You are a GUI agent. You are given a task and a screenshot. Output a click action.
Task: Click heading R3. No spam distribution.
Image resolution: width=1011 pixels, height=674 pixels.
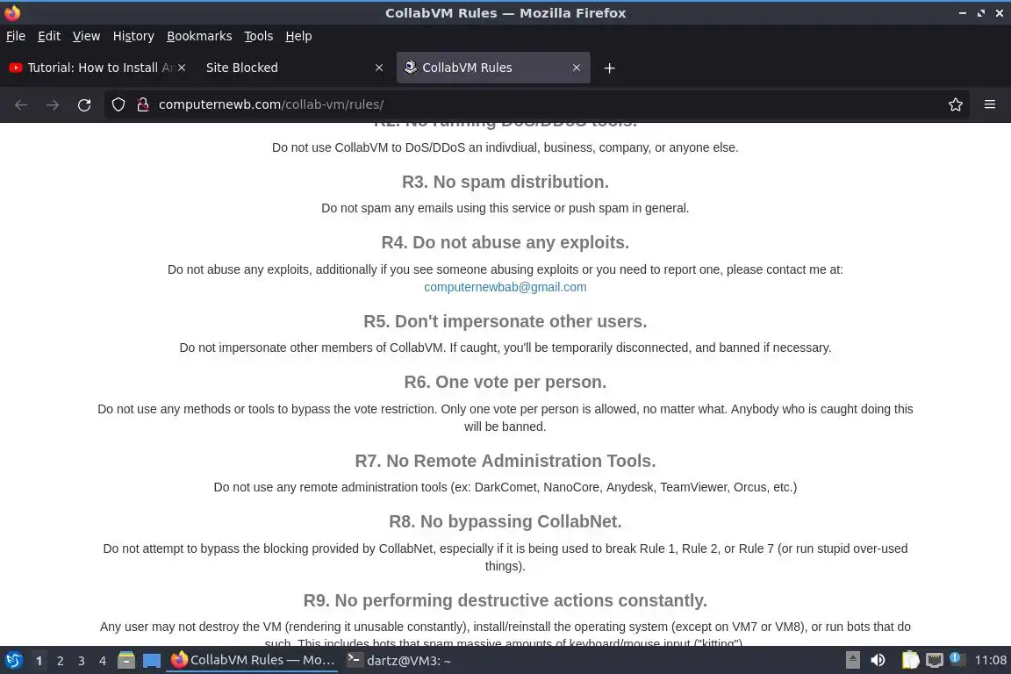coord(505,182)
